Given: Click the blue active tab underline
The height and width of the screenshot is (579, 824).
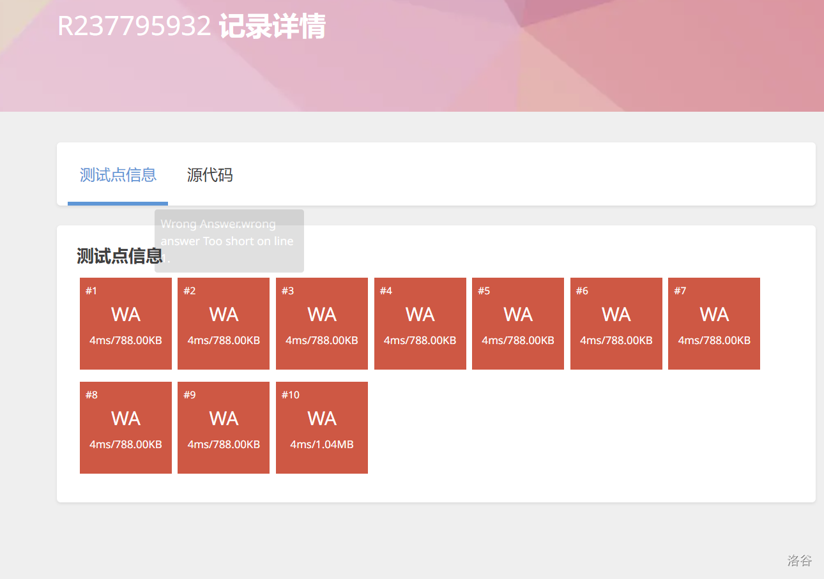Looking at the screenshot, I should (x=118, y=204).
